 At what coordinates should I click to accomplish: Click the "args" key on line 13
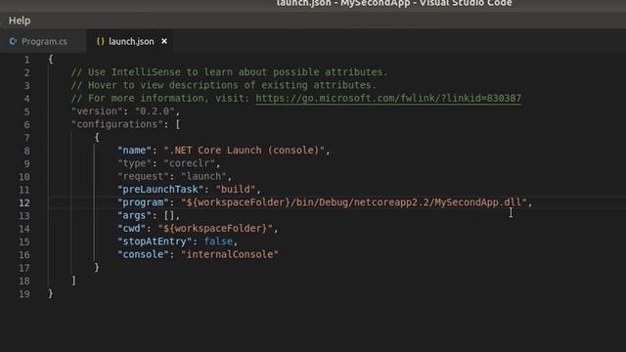pos(135,215)
